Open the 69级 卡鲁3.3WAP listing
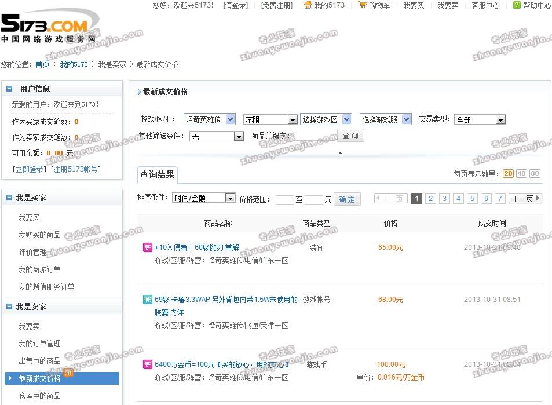The width and height of the screenshot is (552, 405). pyautogui.click(x=226, y=306)
